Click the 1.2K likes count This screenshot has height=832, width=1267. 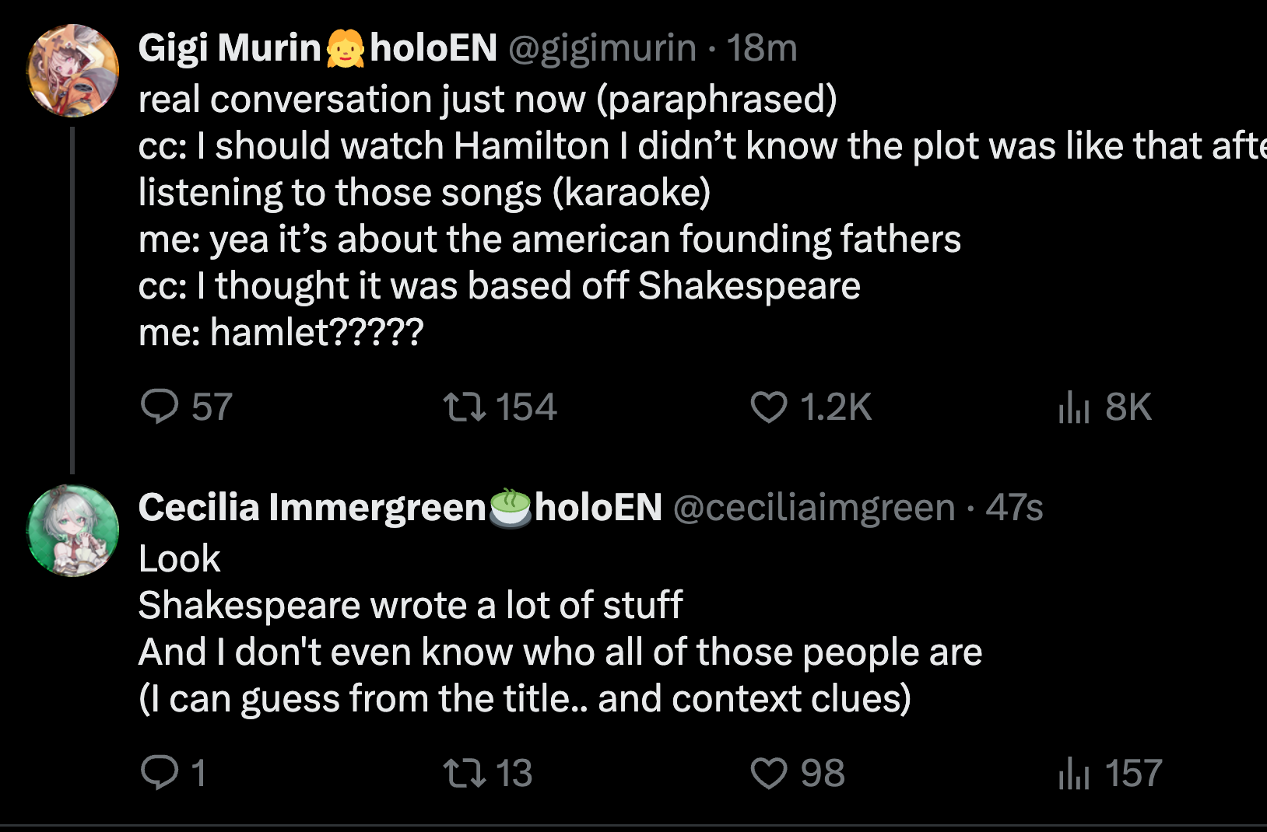tap(836, 407)
